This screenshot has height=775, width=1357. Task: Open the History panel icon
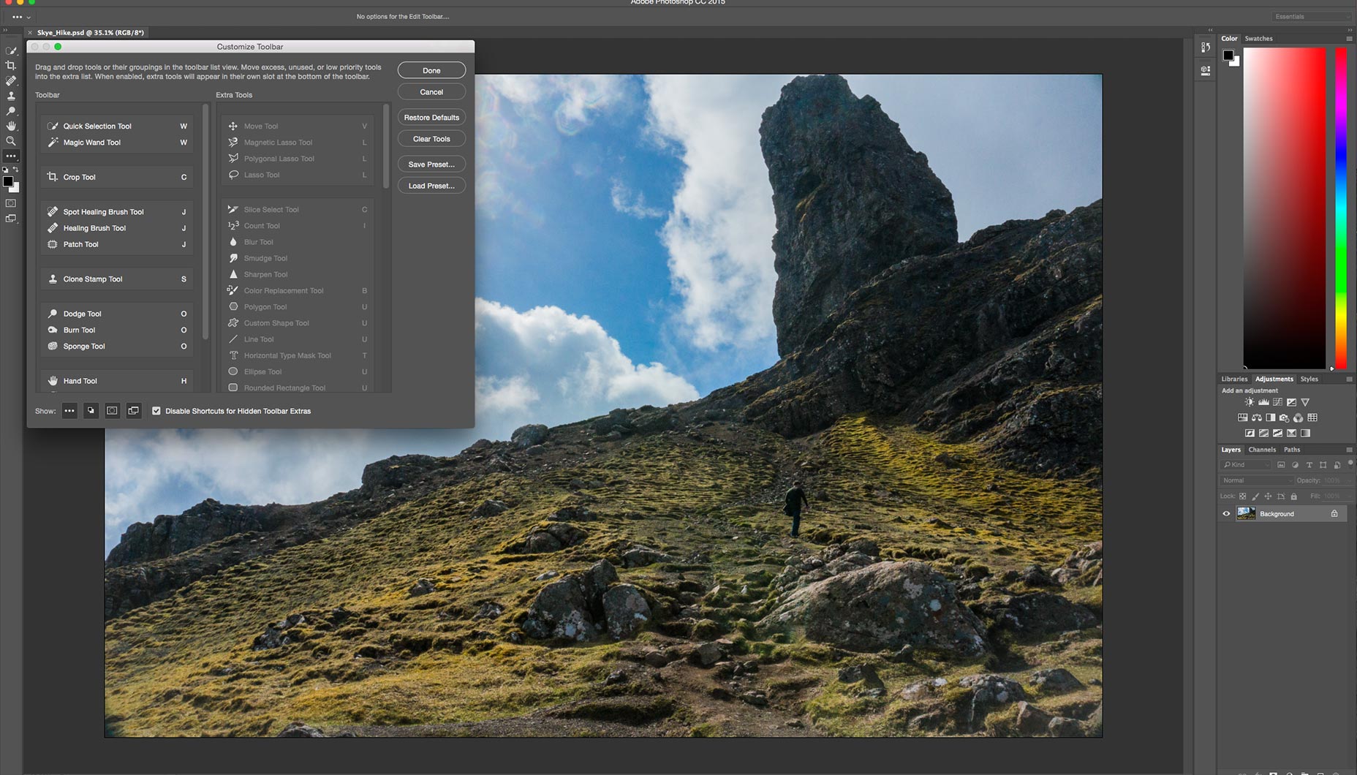1206,48
